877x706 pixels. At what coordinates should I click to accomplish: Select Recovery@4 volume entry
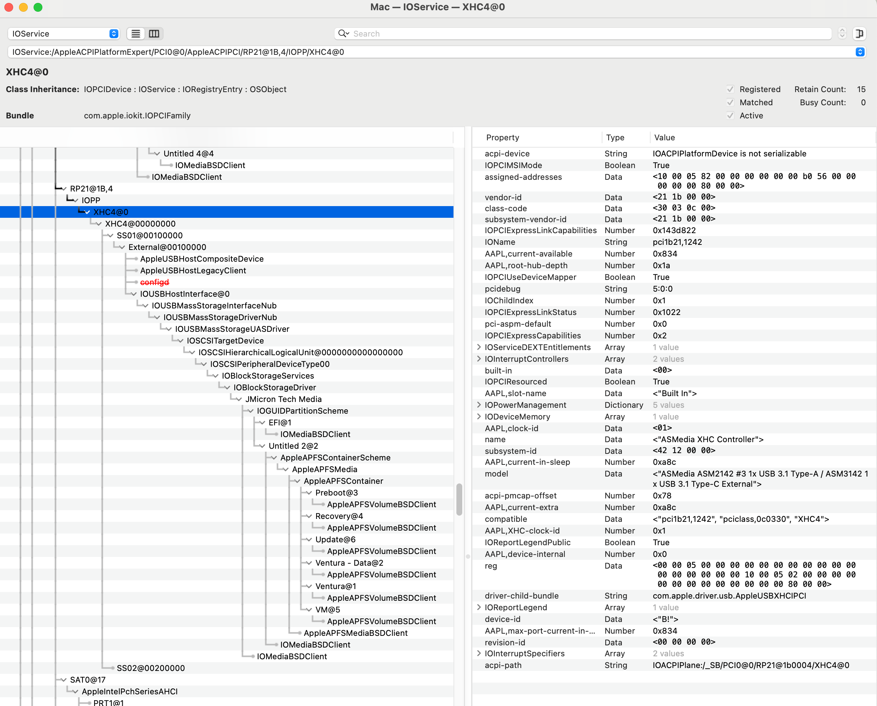pyautogui.click(x=339, y=517)
